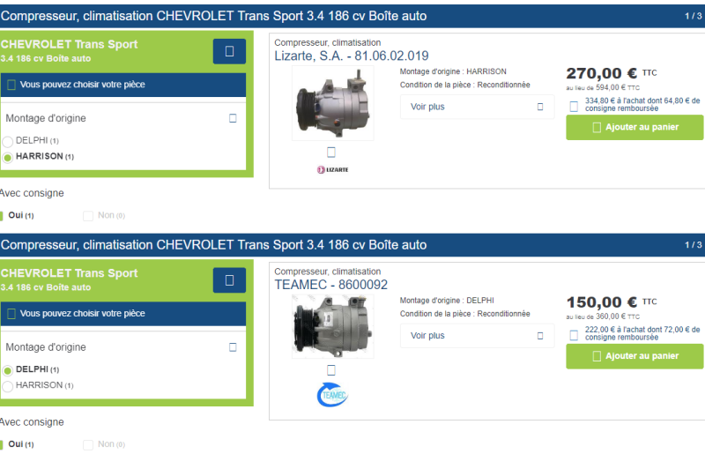This screenshot has width=705, height=454.
Task: Click the zoom icon under the Lizarte compressor image
Action: (331, 152)
